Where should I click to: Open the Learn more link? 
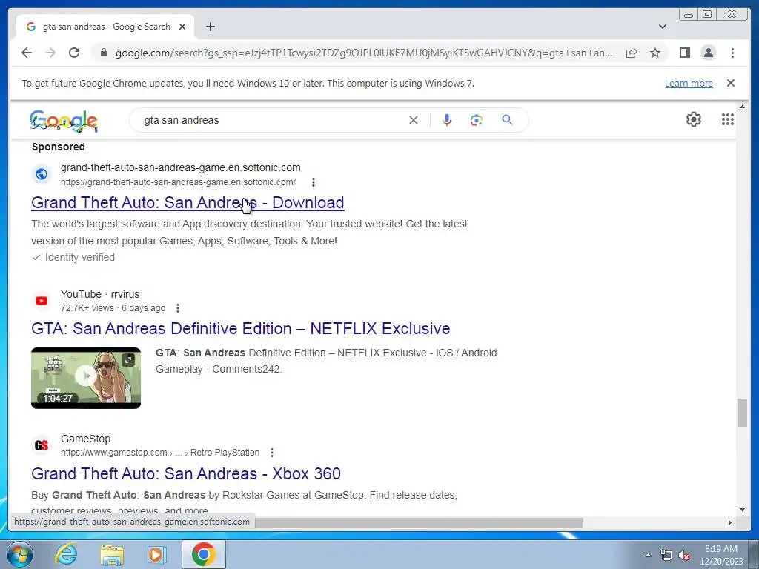point(689,83)
